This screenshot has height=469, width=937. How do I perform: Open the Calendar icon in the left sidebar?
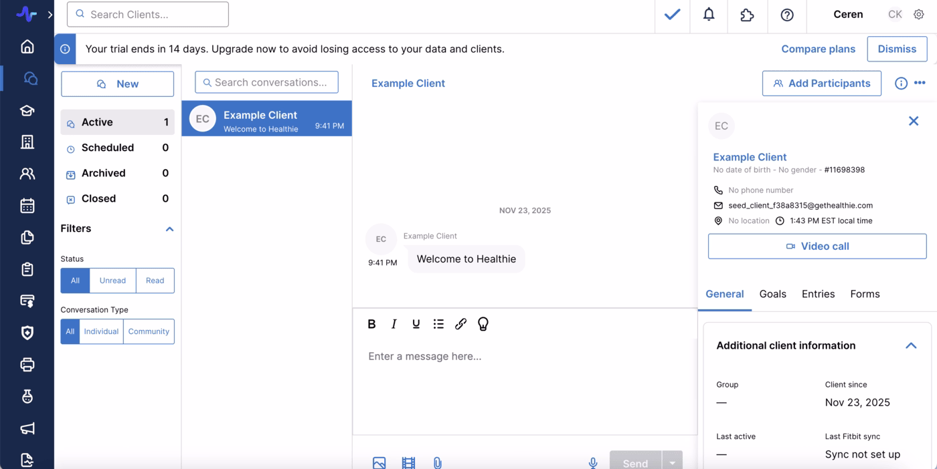(x=27, y=205)
